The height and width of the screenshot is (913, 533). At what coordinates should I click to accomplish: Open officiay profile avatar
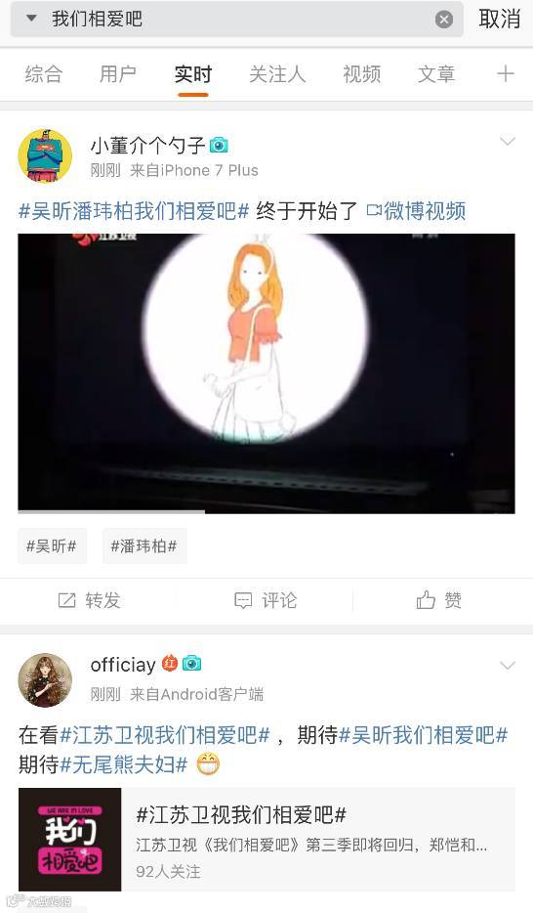pos(45,679)
